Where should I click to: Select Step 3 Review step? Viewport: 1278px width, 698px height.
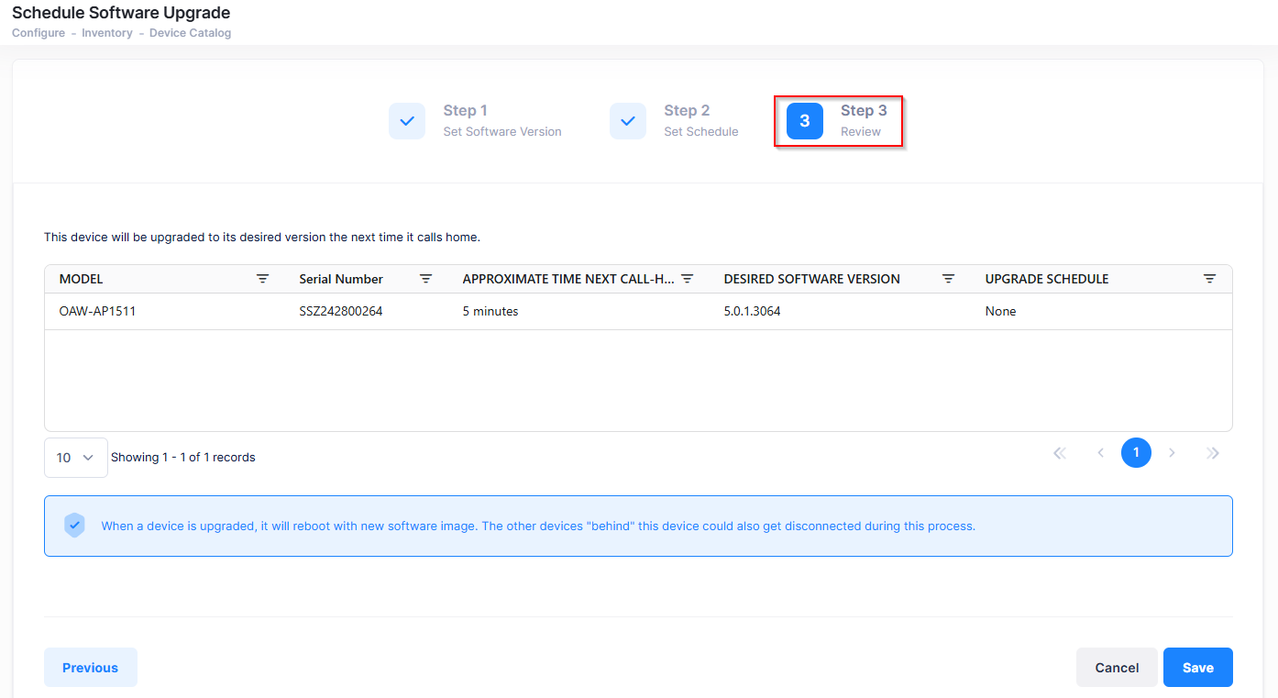[x=838, y=121]
